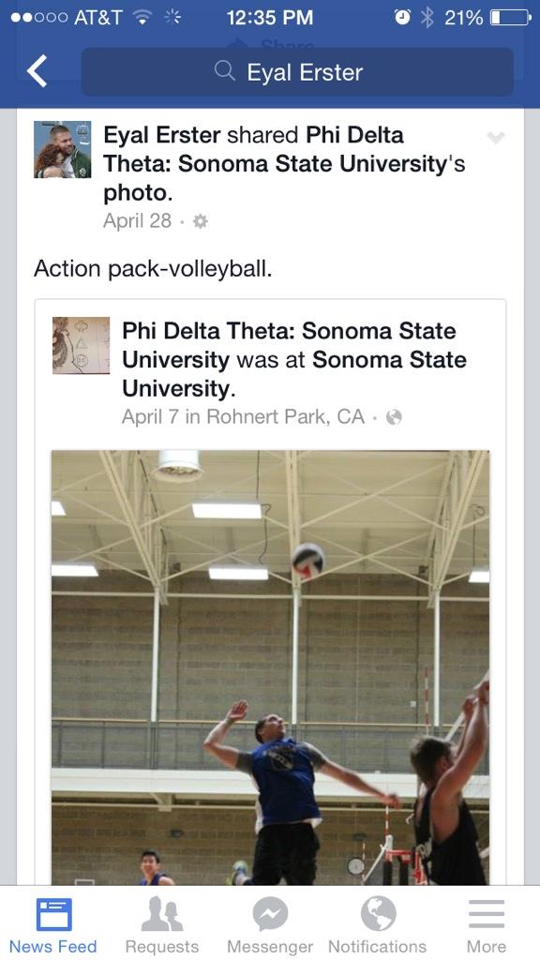The width and height of the screenshot is (540, 960).
Task: Open the More menu icon
Action: [x=487, y=915]
